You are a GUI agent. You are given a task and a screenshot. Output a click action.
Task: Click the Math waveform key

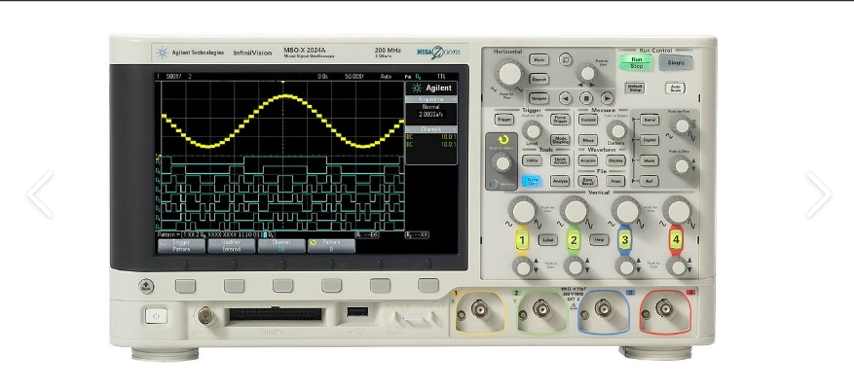[x=650, y=160]
